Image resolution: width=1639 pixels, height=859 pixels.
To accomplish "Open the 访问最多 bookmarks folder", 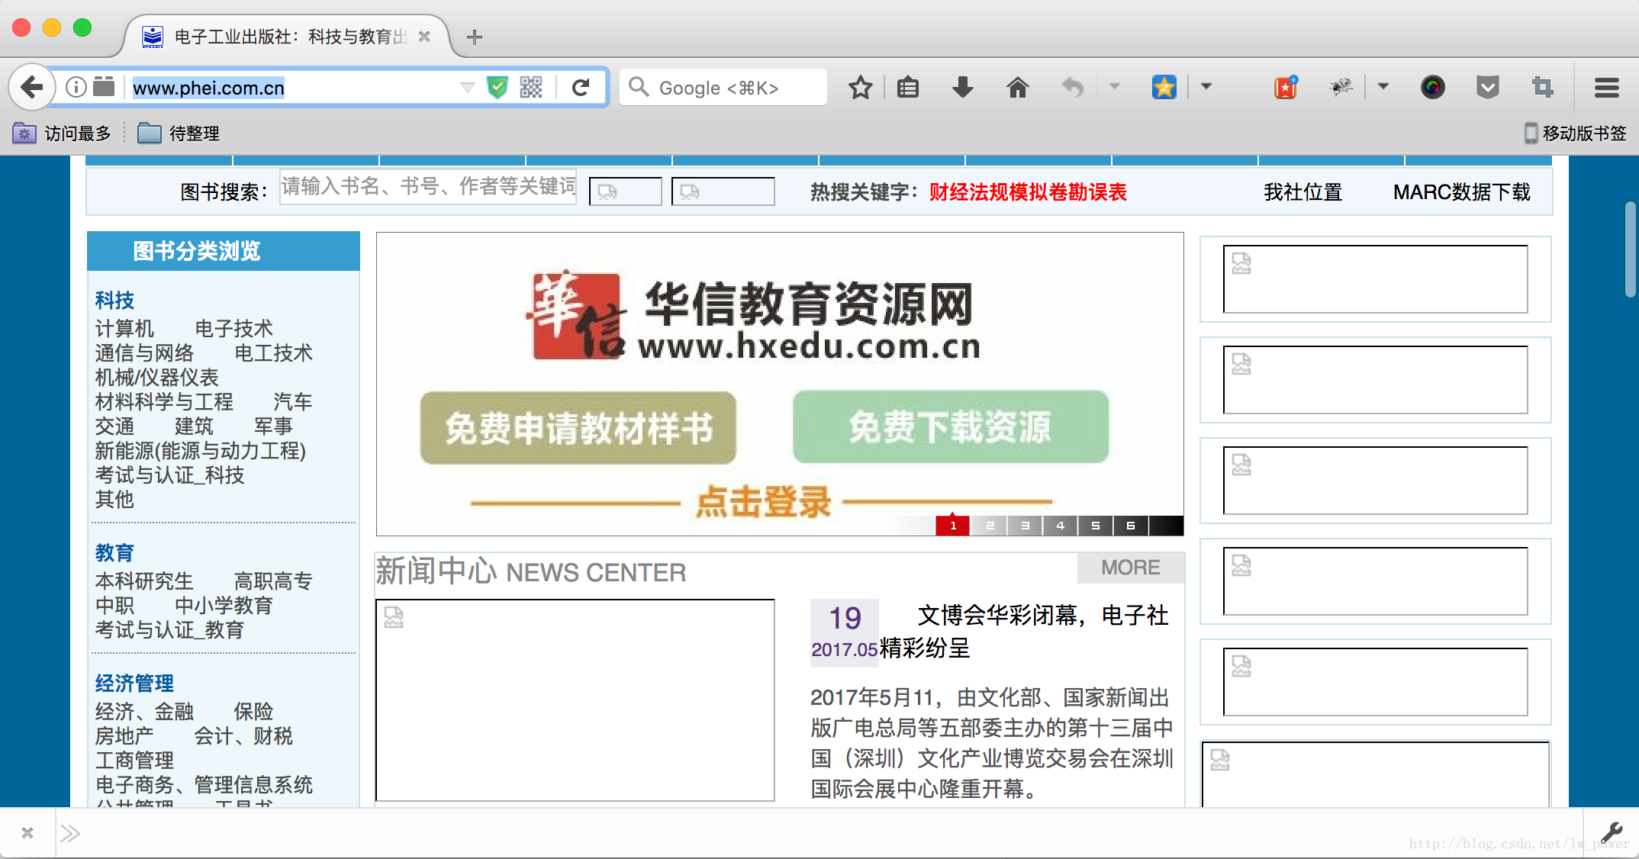I will pos(62,134).
